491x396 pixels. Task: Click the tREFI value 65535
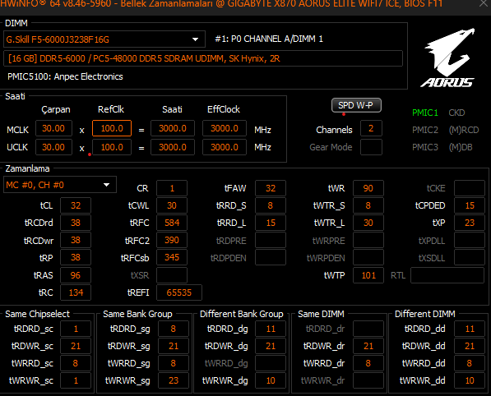(179, 292)
